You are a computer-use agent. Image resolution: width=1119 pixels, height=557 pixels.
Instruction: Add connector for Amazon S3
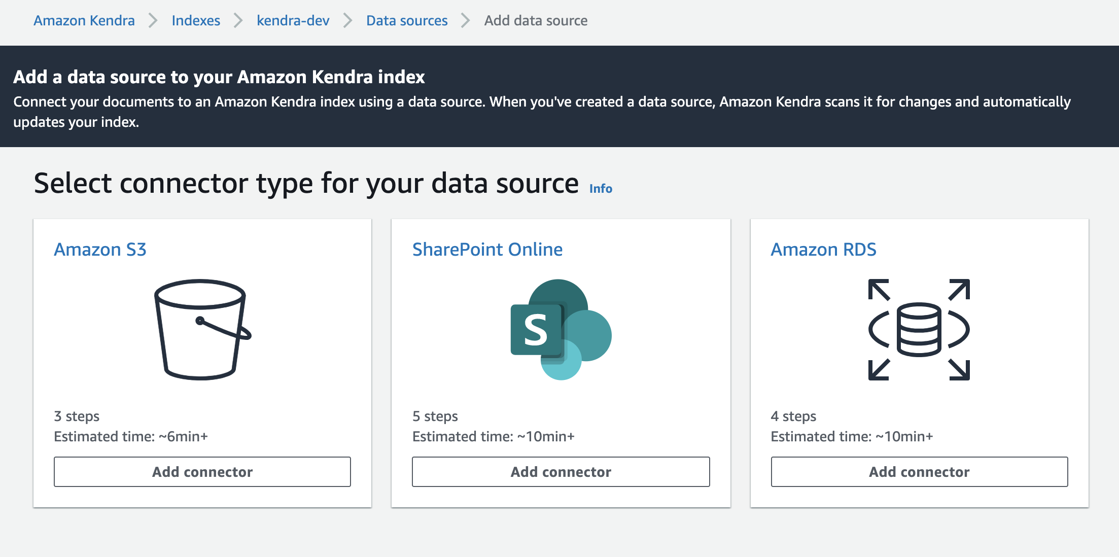(x=202, y=472)
